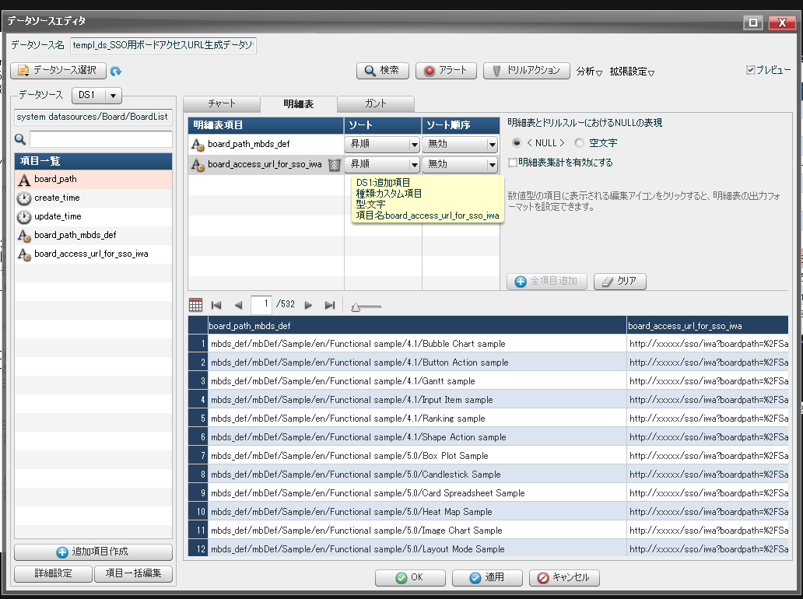
Task: Click the Heat Map Sample preview row
Action: click(488, 512)
